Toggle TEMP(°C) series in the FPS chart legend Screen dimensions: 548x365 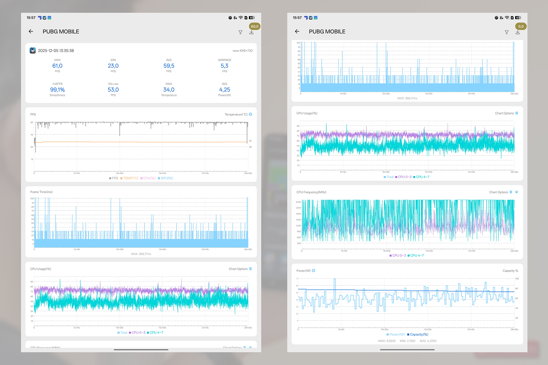pos(130,178)
